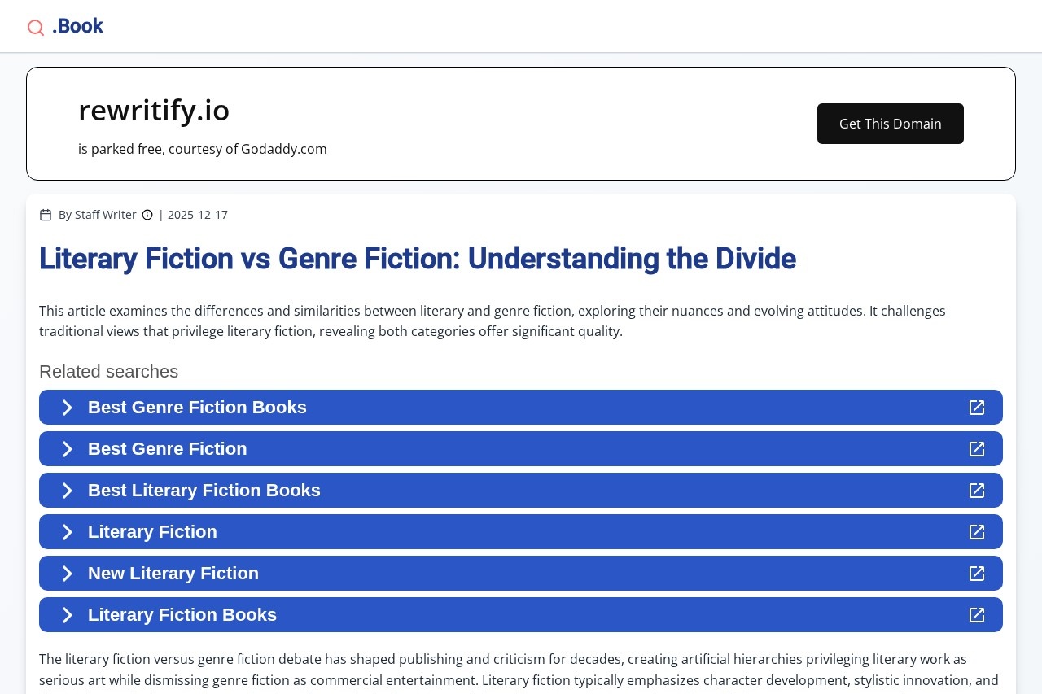Select the New Literary Fiction related search
This screenshot has height=694, width=1042.
173,574
